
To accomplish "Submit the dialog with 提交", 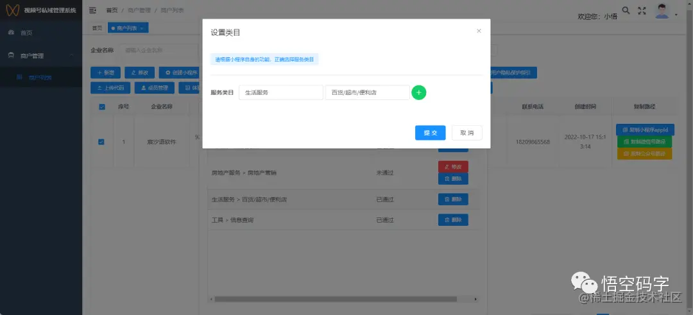I will pyautogui.click(x=430, y=133).
